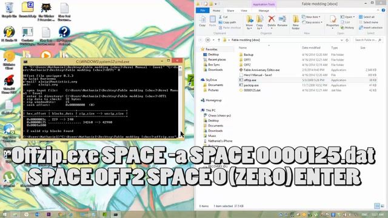
Task: Click the Fable modding [xbox] address bar
Action: 282,40
